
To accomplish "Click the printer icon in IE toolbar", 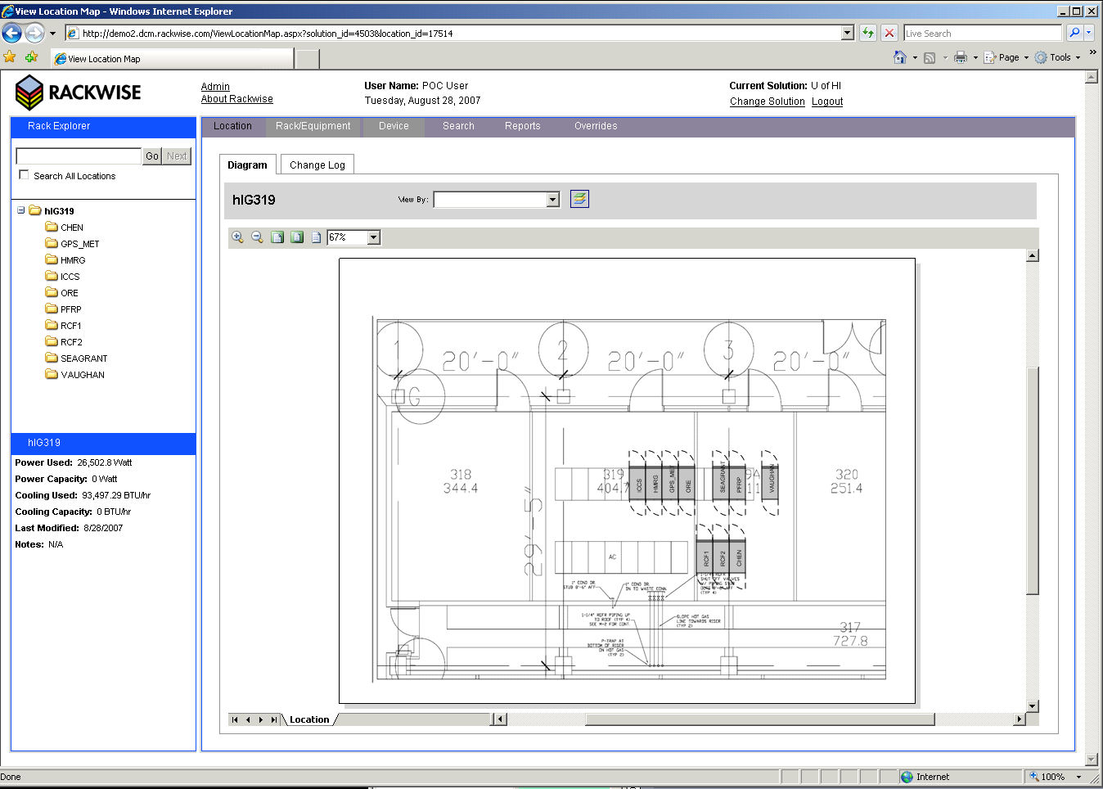I will [x=961, y=57].
